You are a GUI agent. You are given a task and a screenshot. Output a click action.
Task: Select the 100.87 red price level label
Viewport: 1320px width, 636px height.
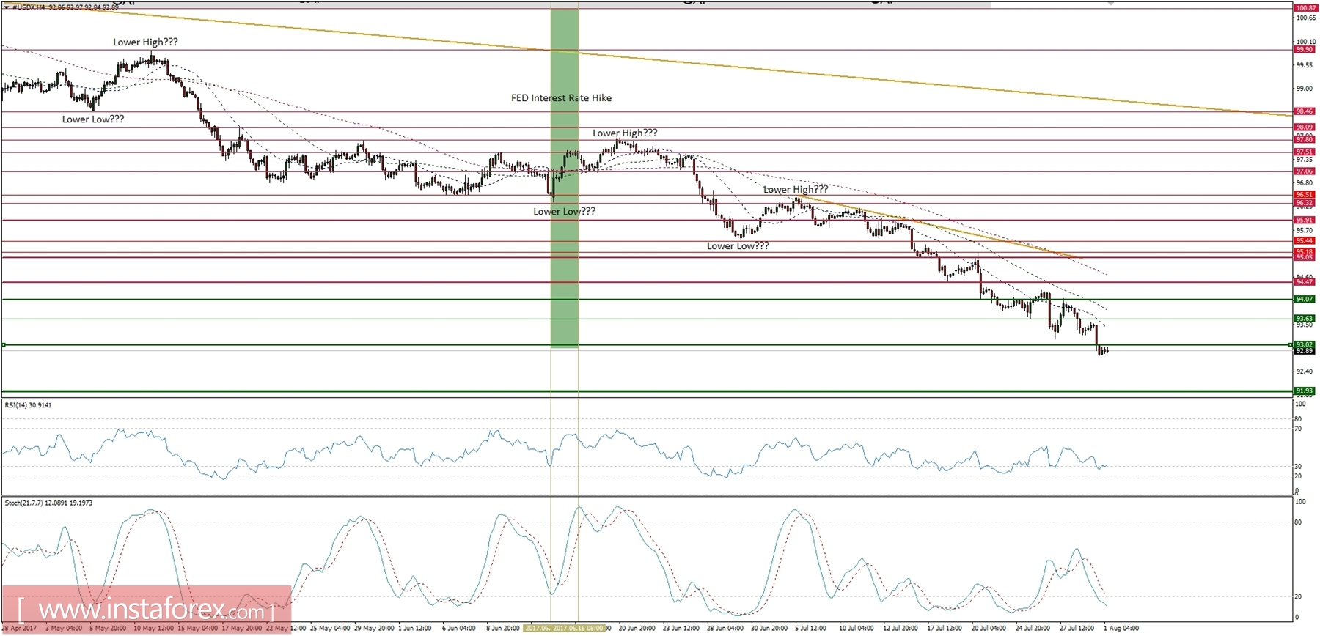point(1305,8)
